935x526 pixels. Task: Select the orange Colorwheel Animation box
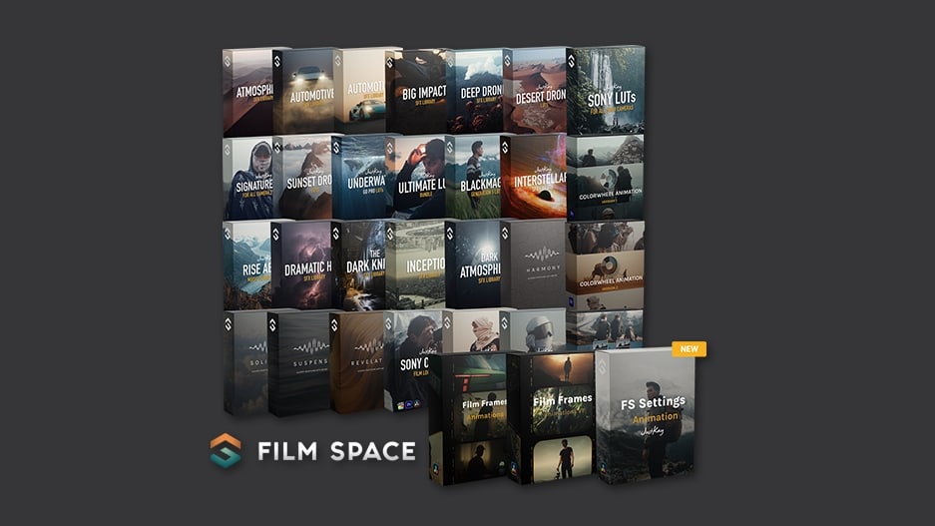606,264
